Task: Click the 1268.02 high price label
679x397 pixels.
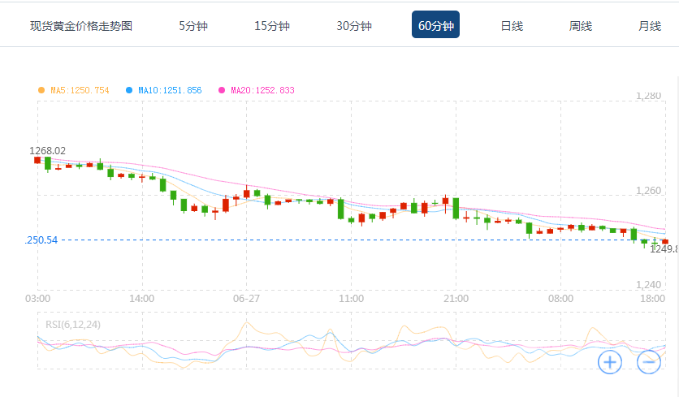Action: (x=48, y=150)
